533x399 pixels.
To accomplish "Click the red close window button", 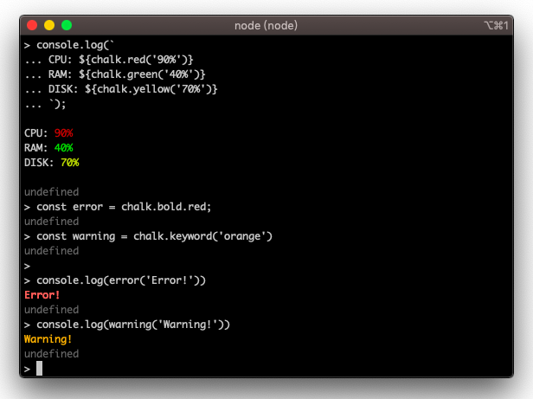I will pos(32,25).
